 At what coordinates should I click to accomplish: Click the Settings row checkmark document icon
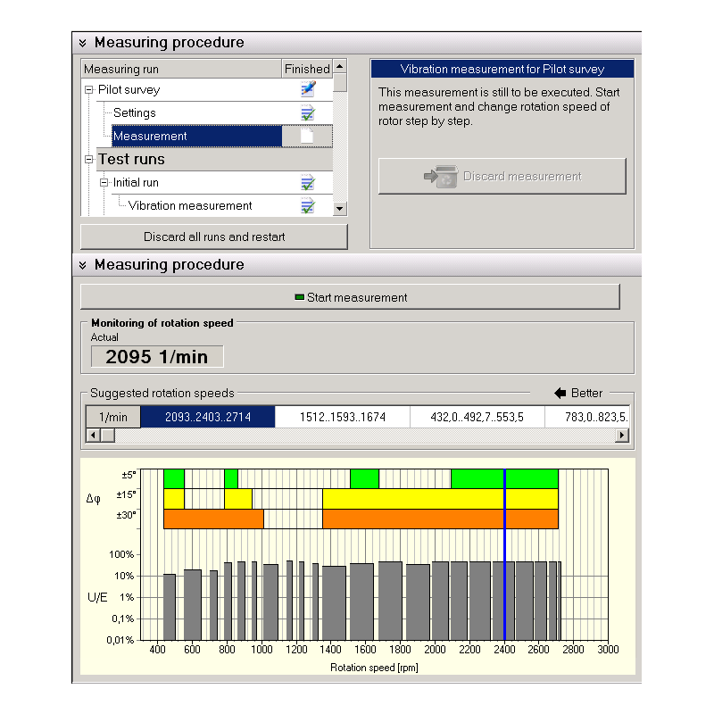point(308,113)
